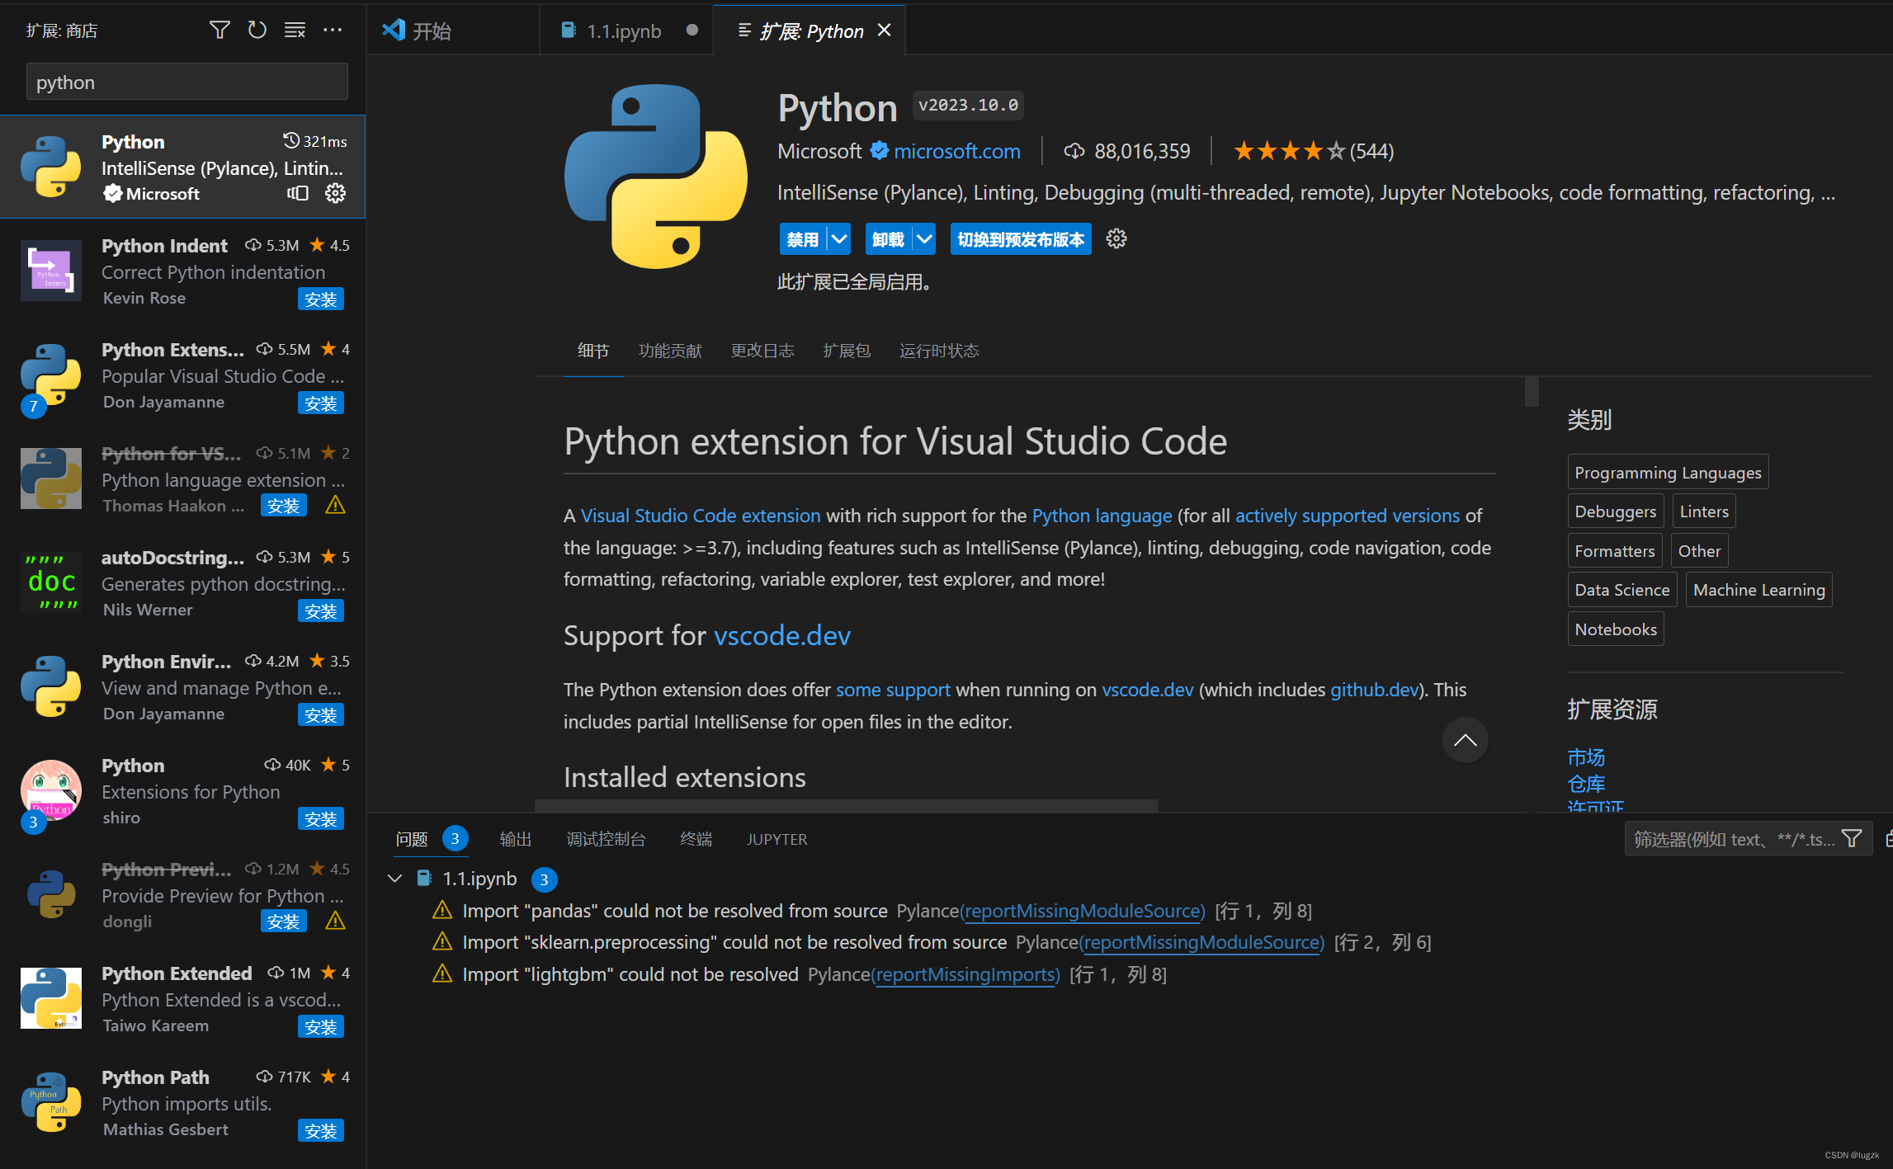This screenshot has width=1893, height=1169.
Task: Click the Notebooks category tag
Action: [1615, 629]
